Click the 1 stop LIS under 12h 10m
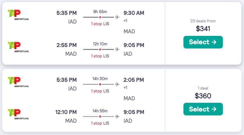 click(100, 56)
